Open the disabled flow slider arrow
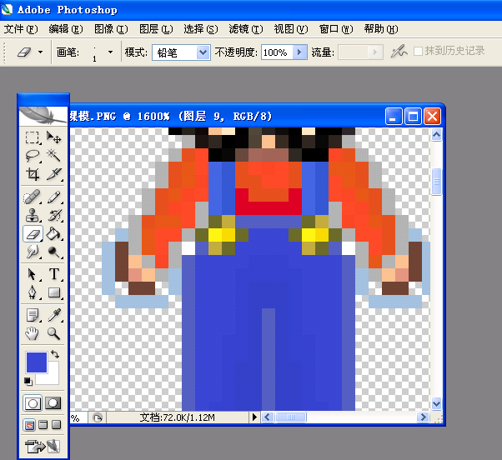 tap(375, 52)
